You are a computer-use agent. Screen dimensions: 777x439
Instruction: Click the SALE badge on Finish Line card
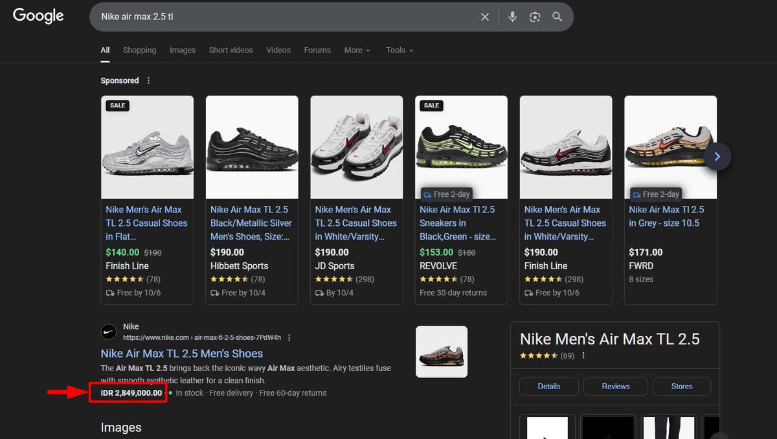point(118,105)
